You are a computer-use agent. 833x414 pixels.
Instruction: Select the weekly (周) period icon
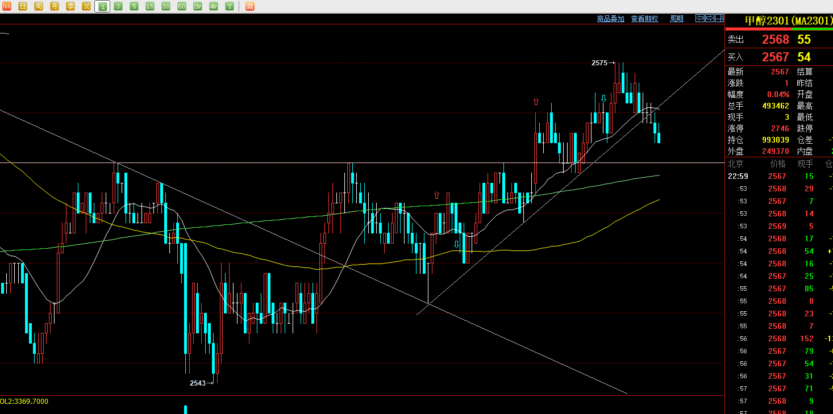(x=39, y=6)
